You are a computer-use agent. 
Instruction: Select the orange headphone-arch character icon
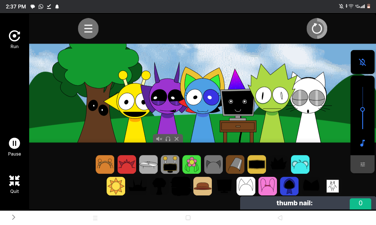click(x=105, y=165)
